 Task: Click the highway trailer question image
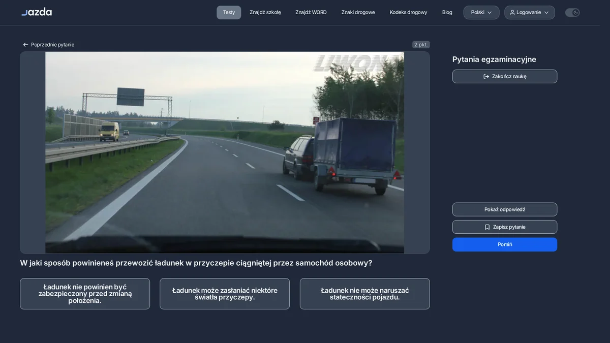225,152
